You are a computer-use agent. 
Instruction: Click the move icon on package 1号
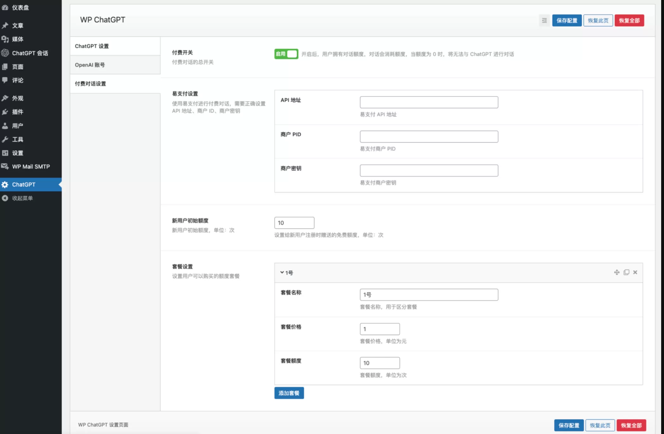pyautogui.click(x=617, y=272)
